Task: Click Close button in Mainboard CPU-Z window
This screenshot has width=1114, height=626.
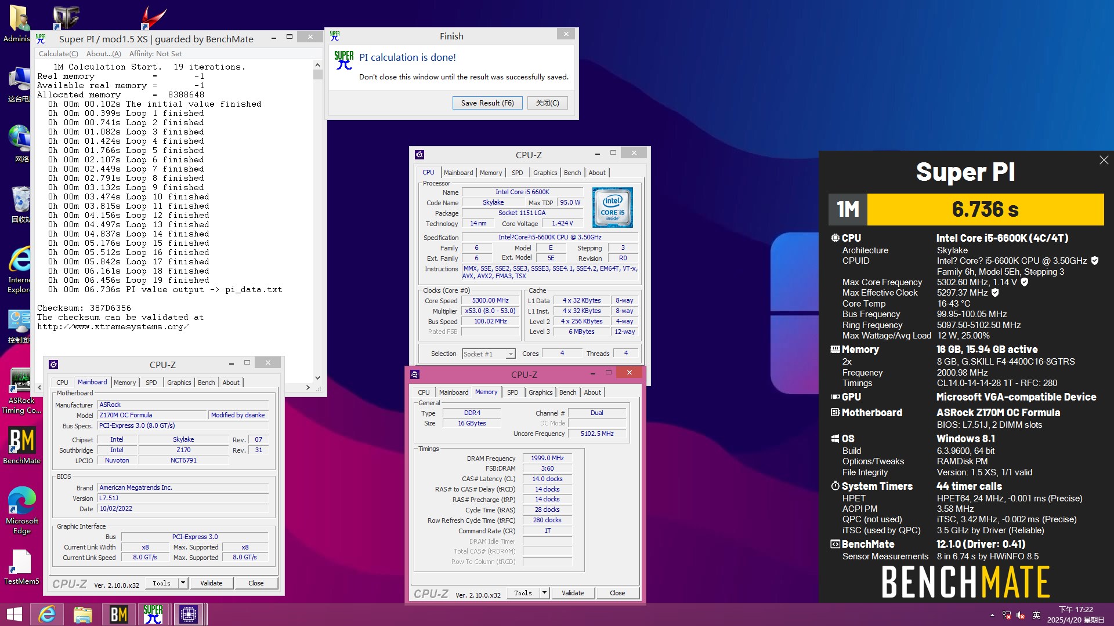Action: [256, 583]
